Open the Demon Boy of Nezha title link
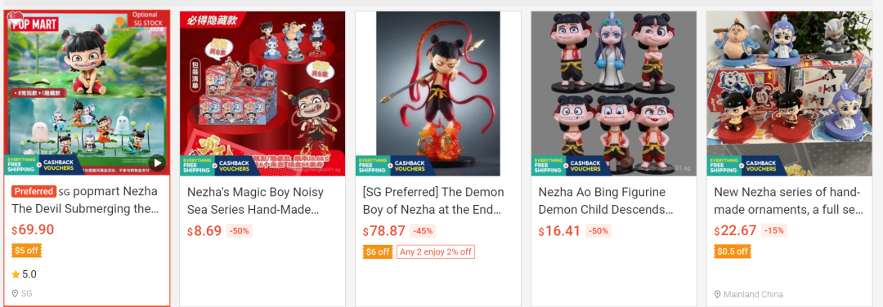 tap(433, 200)
